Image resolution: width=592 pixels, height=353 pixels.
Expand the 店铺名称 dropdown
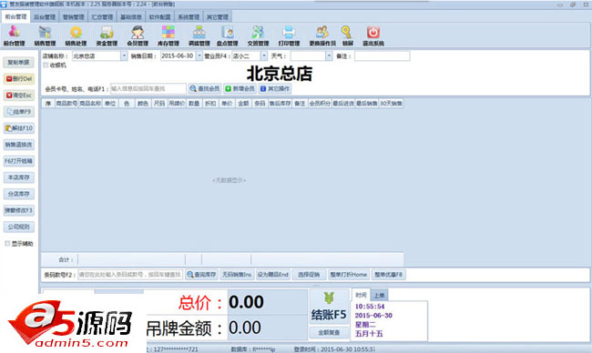coord(124,55)
